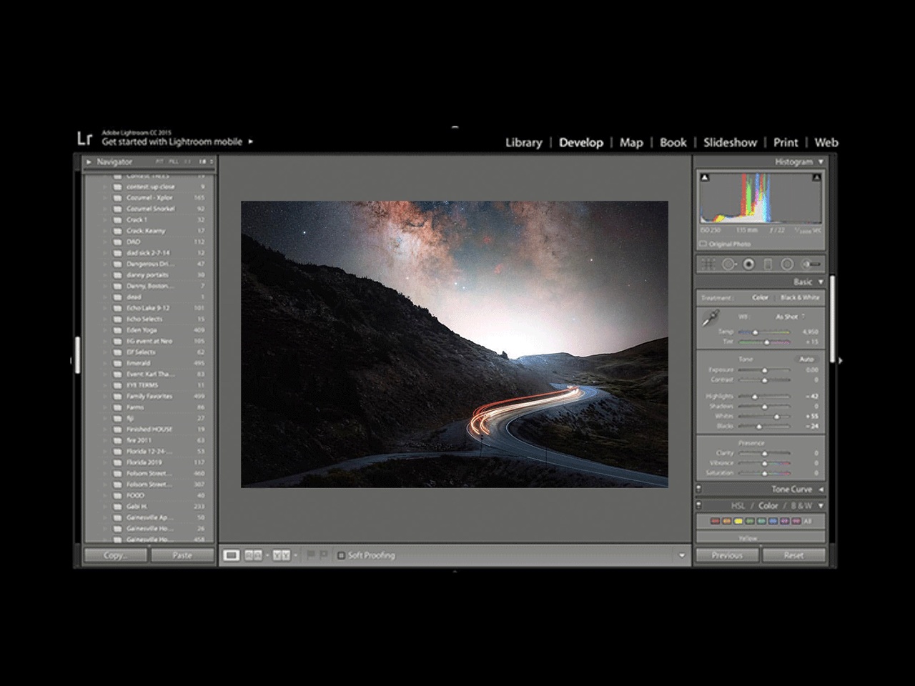The width and height of the screenshot is (915, 686).
Task: Select the blue color chip in HSL
Action: click(x=775, y=522)
